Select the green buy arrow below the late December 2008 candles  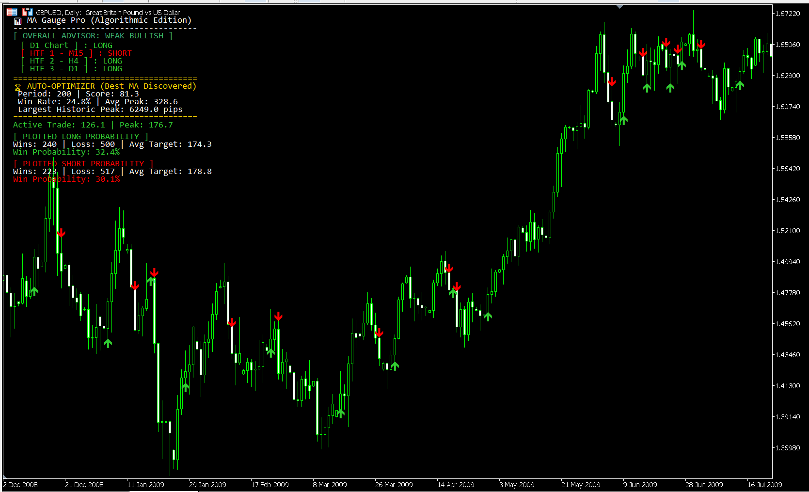click(108, 343)
